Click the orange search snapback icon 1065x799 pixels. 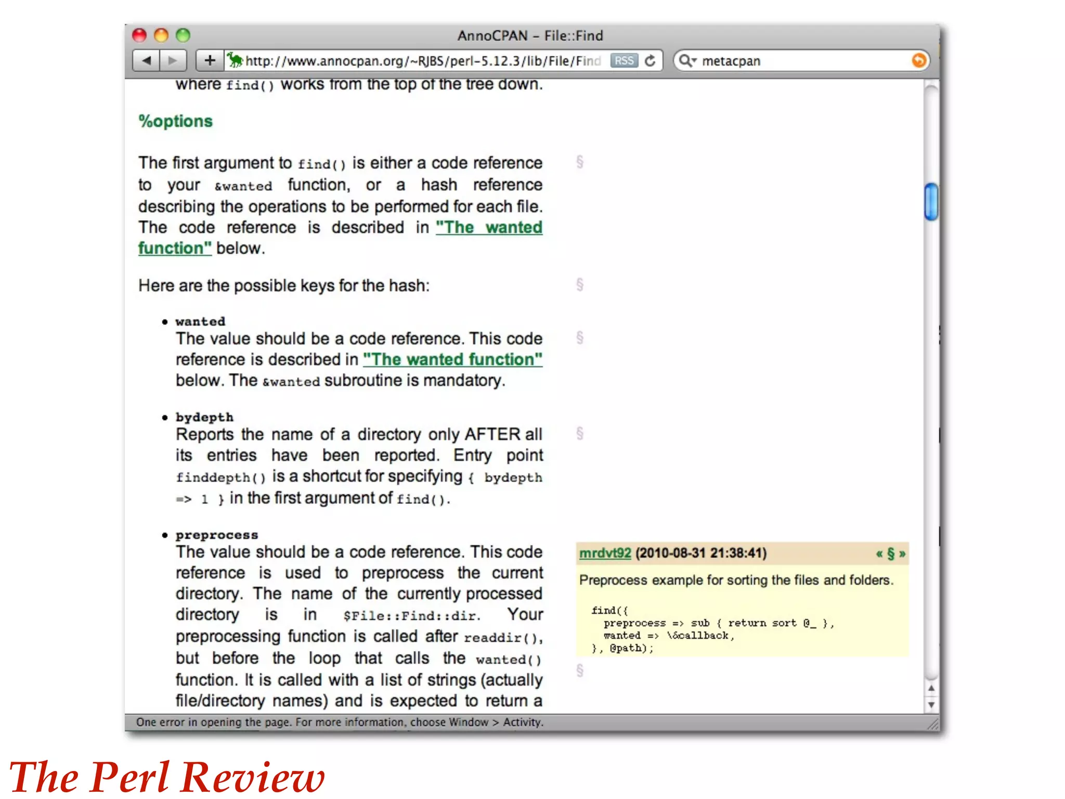pyautogui.click(x=919, y=61)
